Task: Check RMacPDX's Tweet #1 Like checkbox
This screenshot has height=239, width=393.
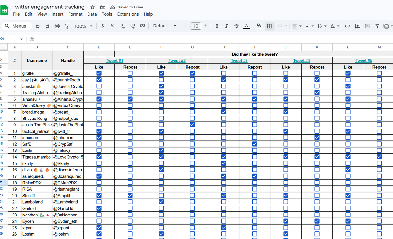Action: (99, 183)
